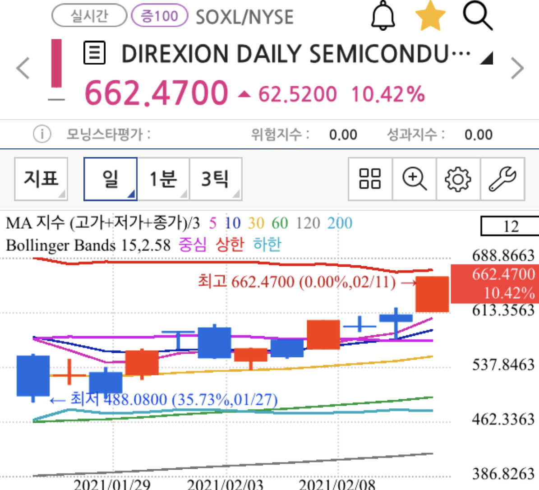The image size is (539, 490).
Task: Tap the price alert bell icon
Action: [x=383, y=17]
